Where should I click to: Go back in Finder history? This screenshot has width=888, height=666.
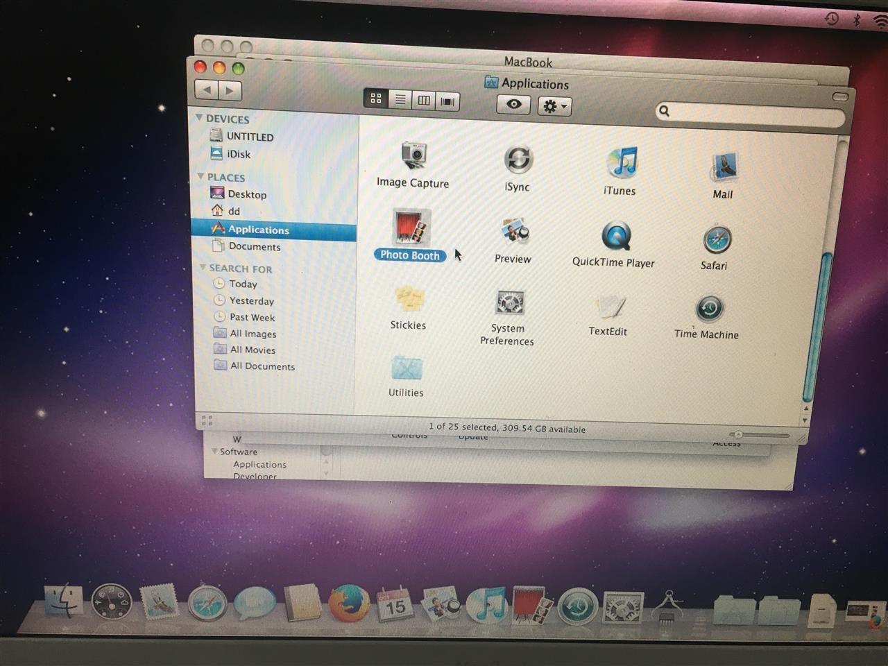point(207,89)
